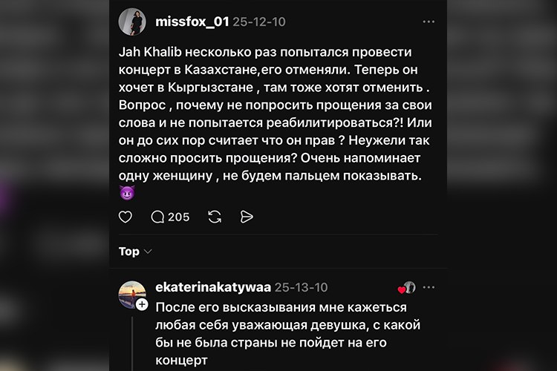Open more options for missfox_01 post
The width and height of the screenshot is (557, 371).
coord(429,22)
